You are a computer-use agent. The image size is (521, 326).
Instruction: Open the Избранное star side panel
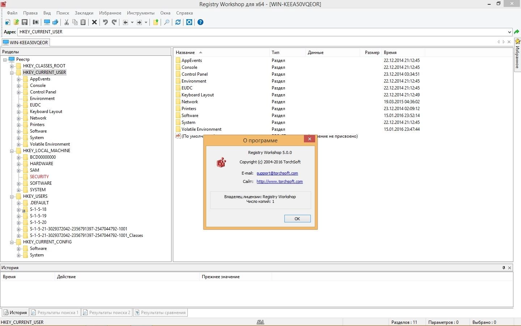[517, 54]
